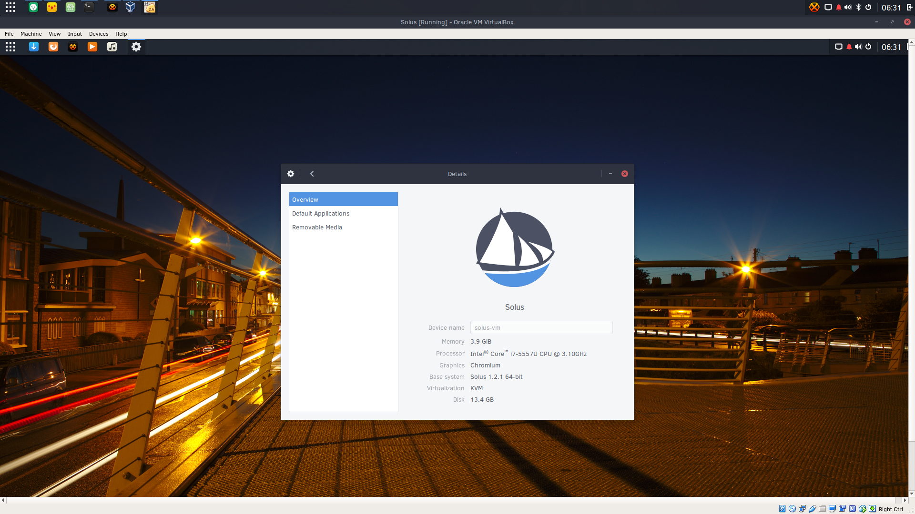The width and height of the screenshot is (915, 514).
Task: Click the guest panel clock 06:31
Action: (891, 47)
